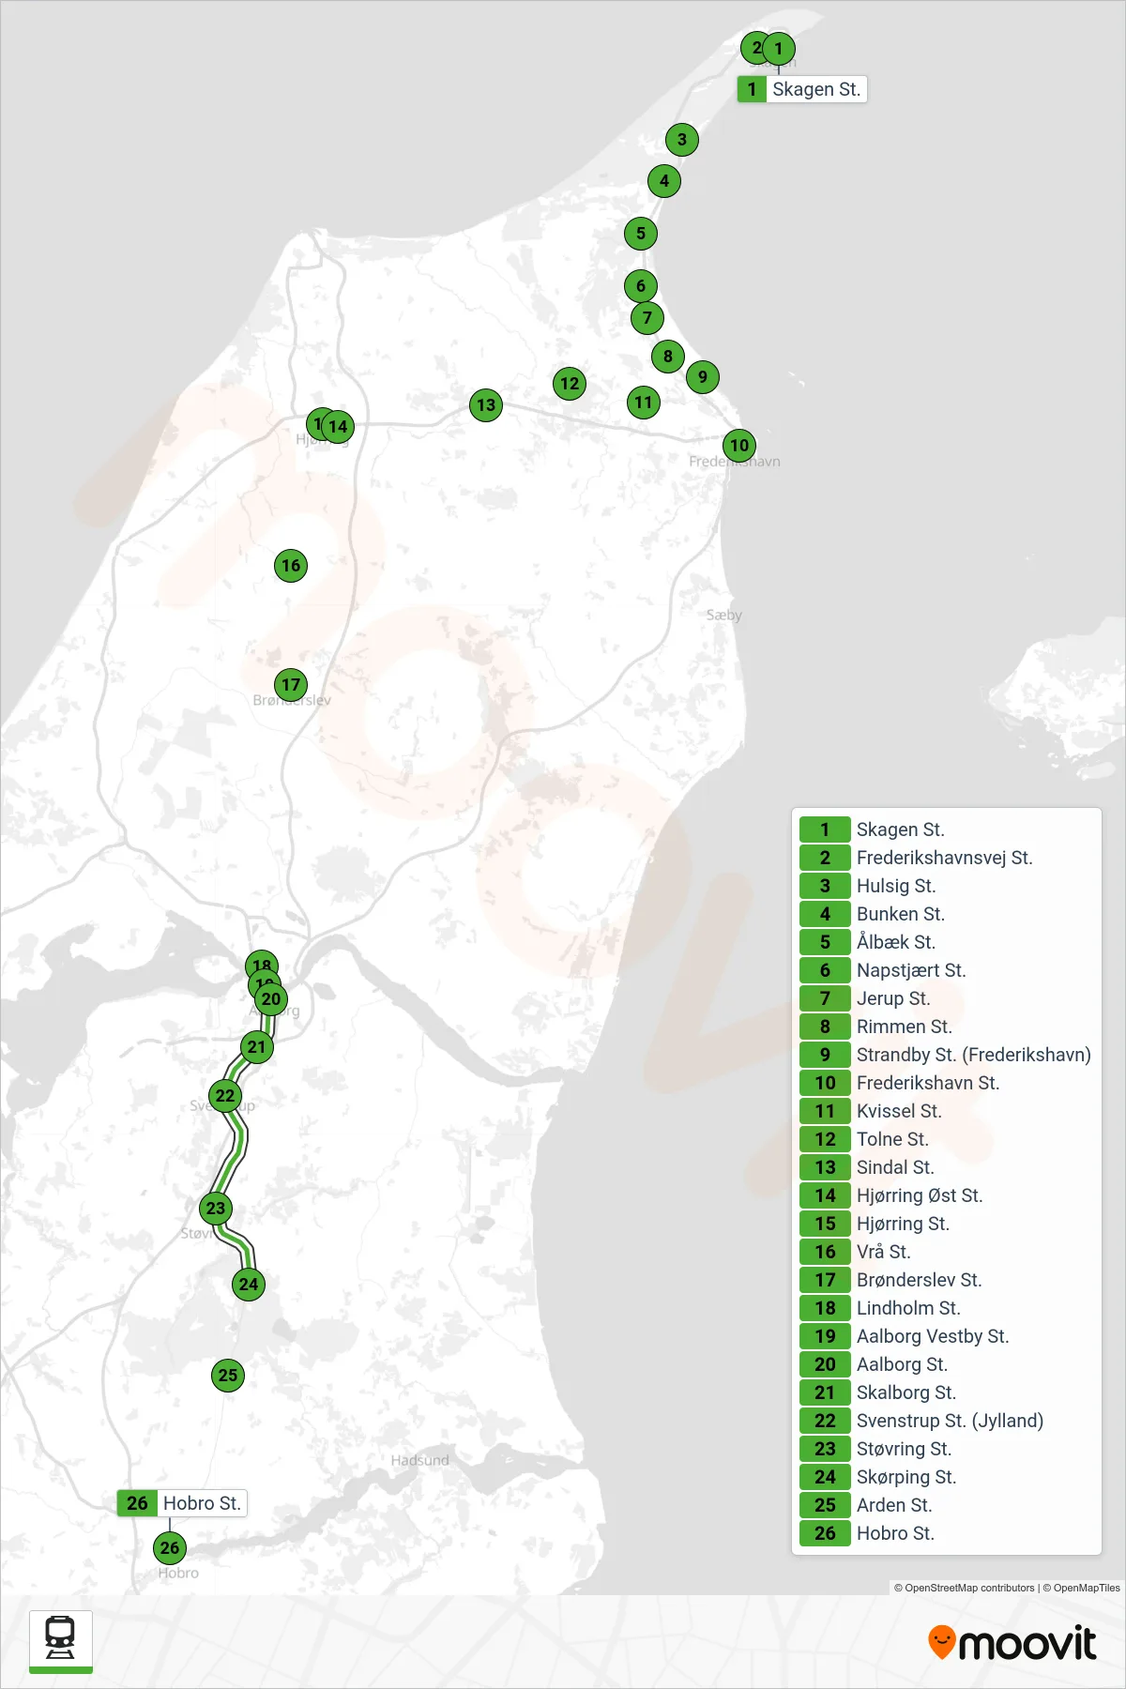The image size is (1126, 1689).
Task: Click the Sæby town label on map
Action: click(724, 616)
